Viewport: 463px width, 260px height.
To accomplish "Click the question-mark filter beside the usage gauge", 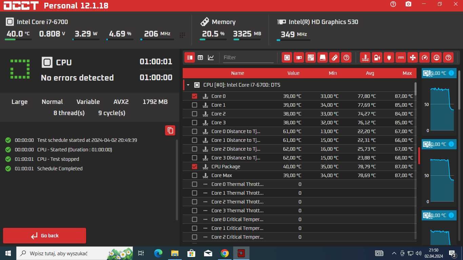I will pyautogui.click(x=448, y=58).
